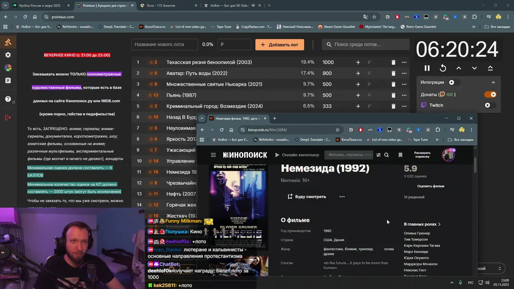Open Kinopoisk hamburger menu
This screenshot has height=289, width=514.
213,155
